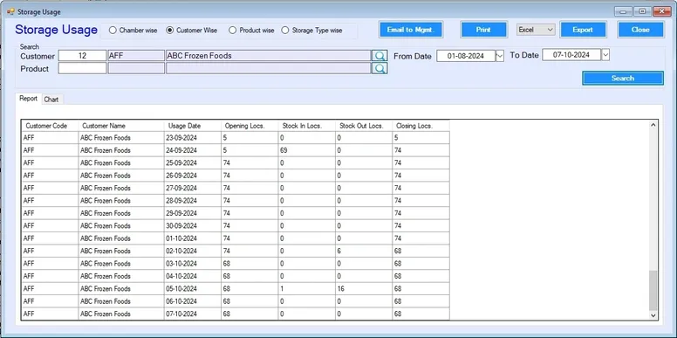Click the 29-09-2024 usage date cell
Image resolution: width=677 pixels, height=338 pixels.
(x=192, y=213)
